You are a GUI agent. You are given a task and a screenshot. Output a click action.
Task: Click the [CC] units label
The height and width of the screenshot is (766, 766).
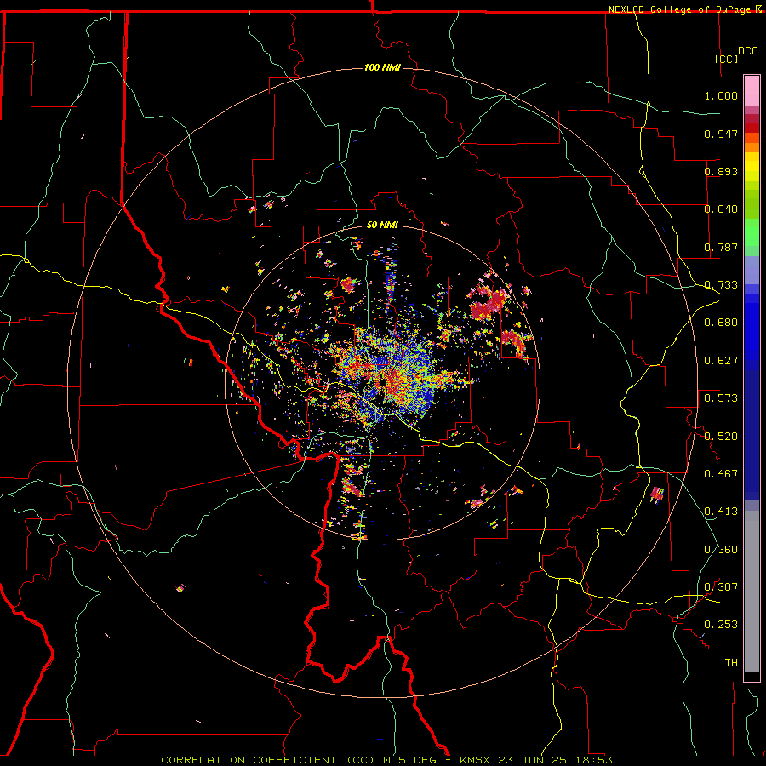[726, 59]
